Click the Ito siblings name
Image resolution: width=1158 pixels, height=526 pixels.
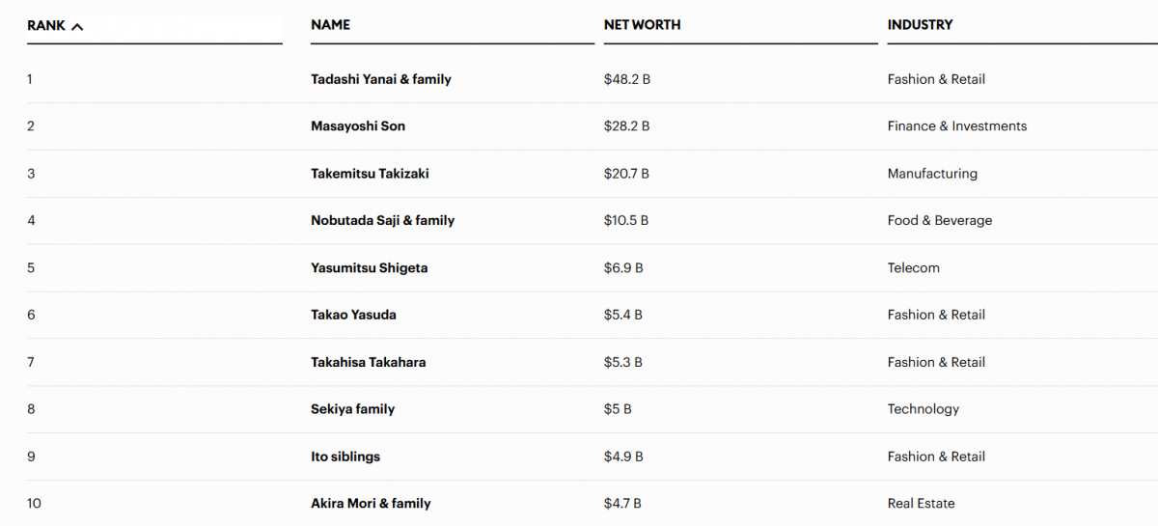pos(345,457)
